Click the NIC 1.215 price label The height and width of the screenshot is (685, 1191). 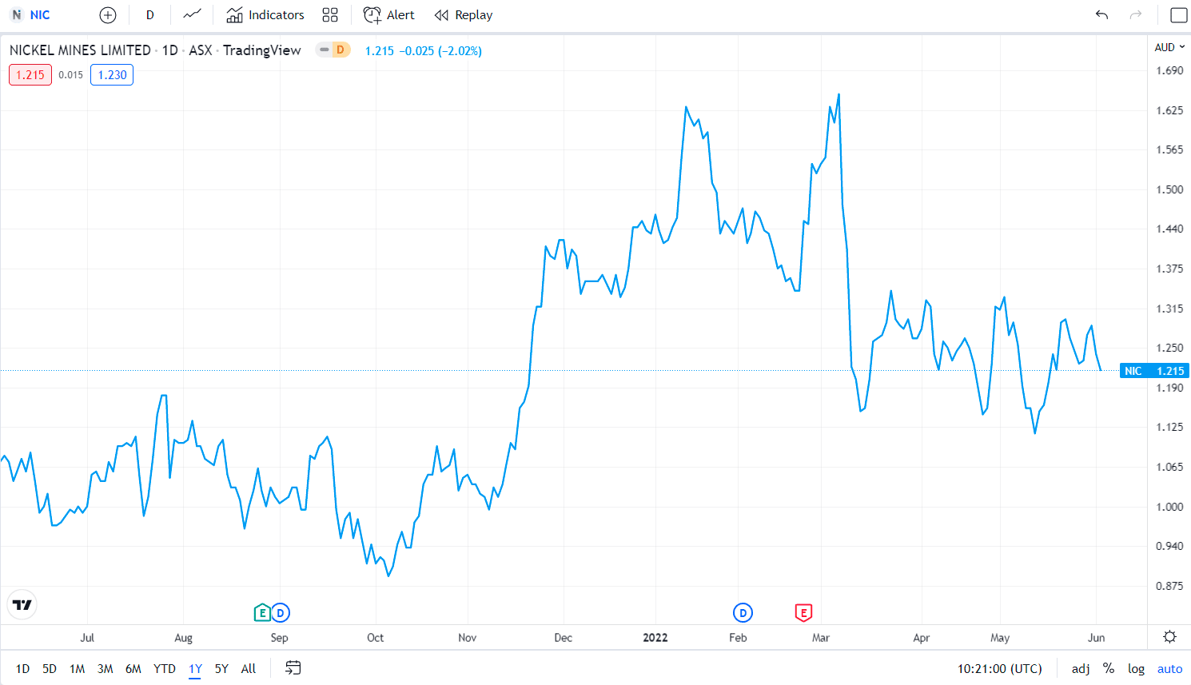coord(1154,371)
